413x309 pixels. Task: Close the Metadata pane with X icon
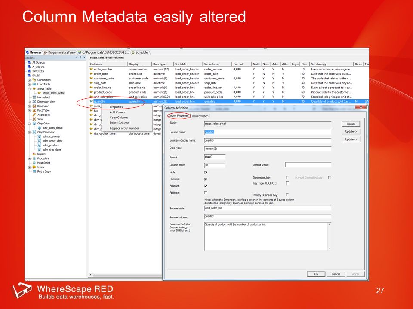click(84, 58)
